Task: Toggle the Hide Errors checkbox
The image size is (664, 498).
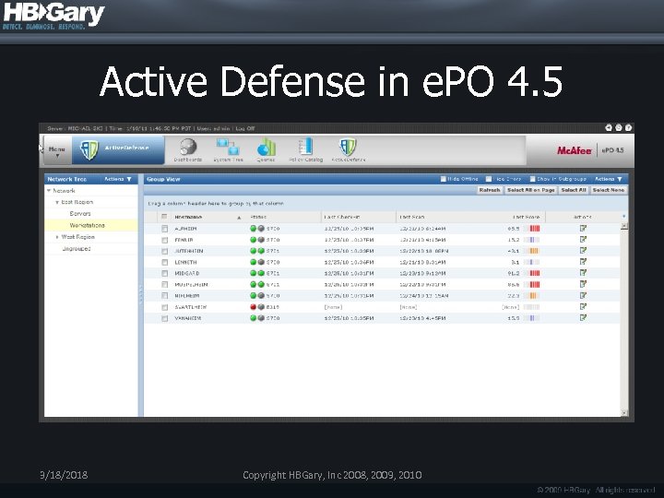Action: click(489, 179)
